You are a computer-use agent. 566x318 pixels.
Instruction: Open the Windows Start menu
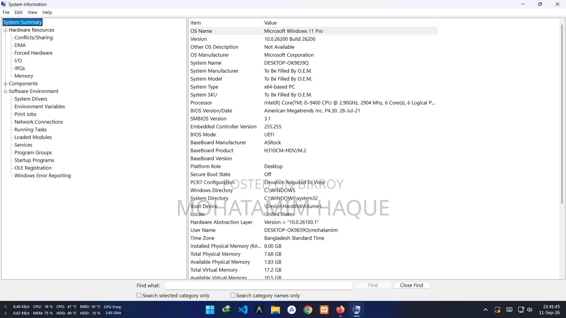[210, 310]
